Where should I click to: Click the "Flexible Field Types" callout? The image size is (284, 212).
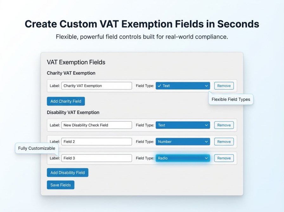coord(231,99)
